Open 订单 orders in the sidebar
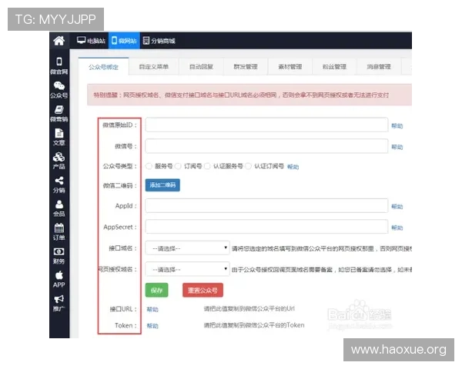Image resolution: width=462 pixels, height=369 pixels. (59, 232)
